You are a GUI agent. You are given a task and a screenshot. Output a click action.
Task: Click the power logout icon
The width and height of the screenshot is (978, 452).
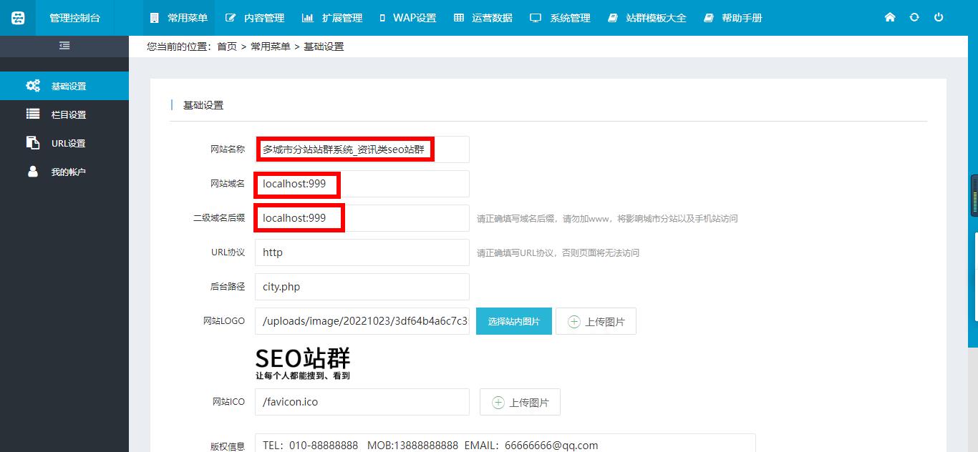(939, 17)
